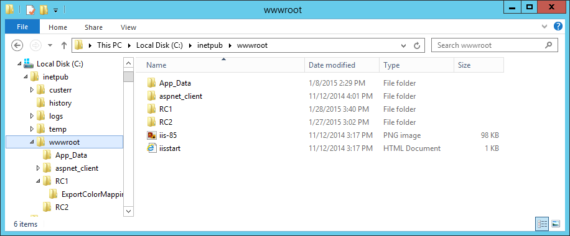
Task: Select the RC2 folder icon in the file list
Action: (152, 122)
